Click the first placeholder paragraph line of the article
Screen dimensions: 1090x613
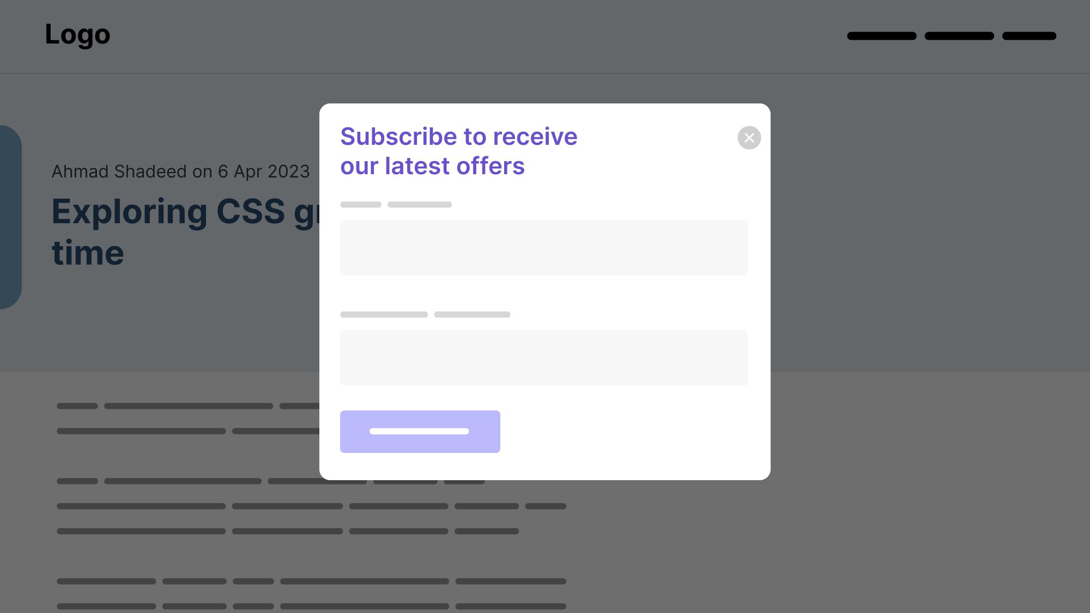(x=188, y=406)
